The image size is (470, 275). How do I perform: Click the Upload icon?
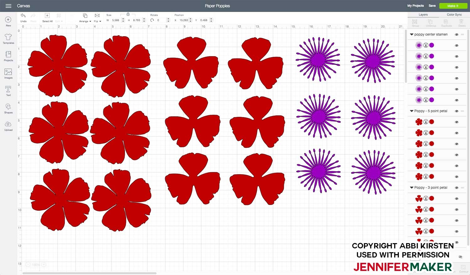(8, 126)
